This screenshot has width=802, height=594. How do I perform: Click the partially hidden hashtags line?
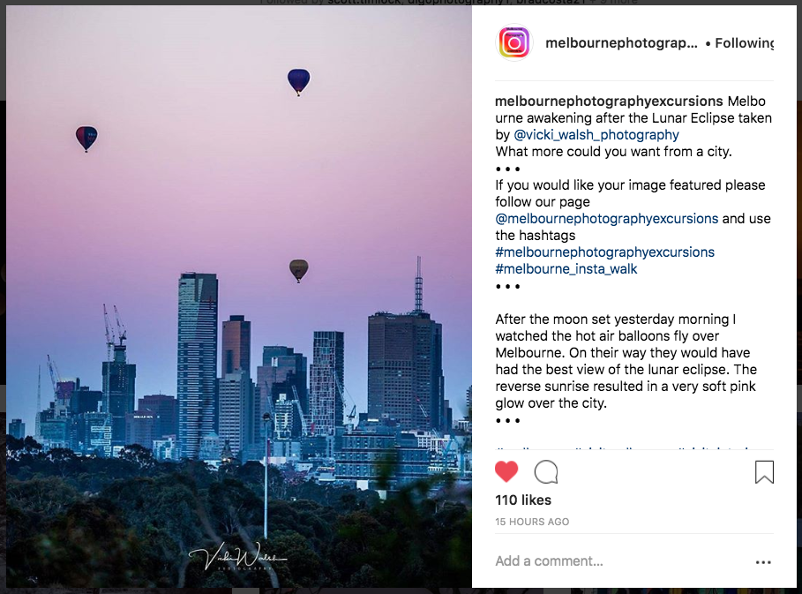(x=634, y=446)
